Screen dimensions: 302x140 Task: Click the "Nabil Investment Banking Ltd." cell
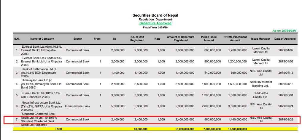point(260,84)
